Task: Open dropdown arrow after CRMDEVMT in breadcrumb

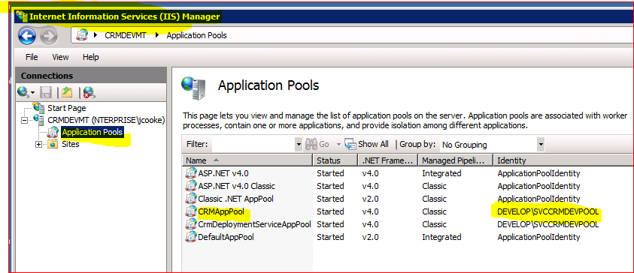Action: pyautogui.click(x=157, y=35)
